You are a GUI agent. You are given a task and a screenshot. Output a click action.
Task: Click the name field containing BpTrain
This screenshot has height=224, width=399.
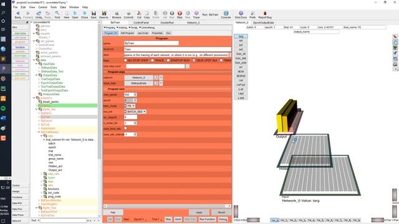pyautogui.click(x=151, y=43)
